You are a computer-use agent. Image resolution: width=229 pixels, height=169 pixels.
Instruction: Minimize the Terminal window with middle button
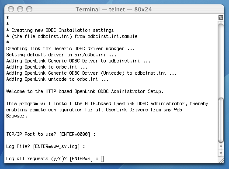[20, 9]
